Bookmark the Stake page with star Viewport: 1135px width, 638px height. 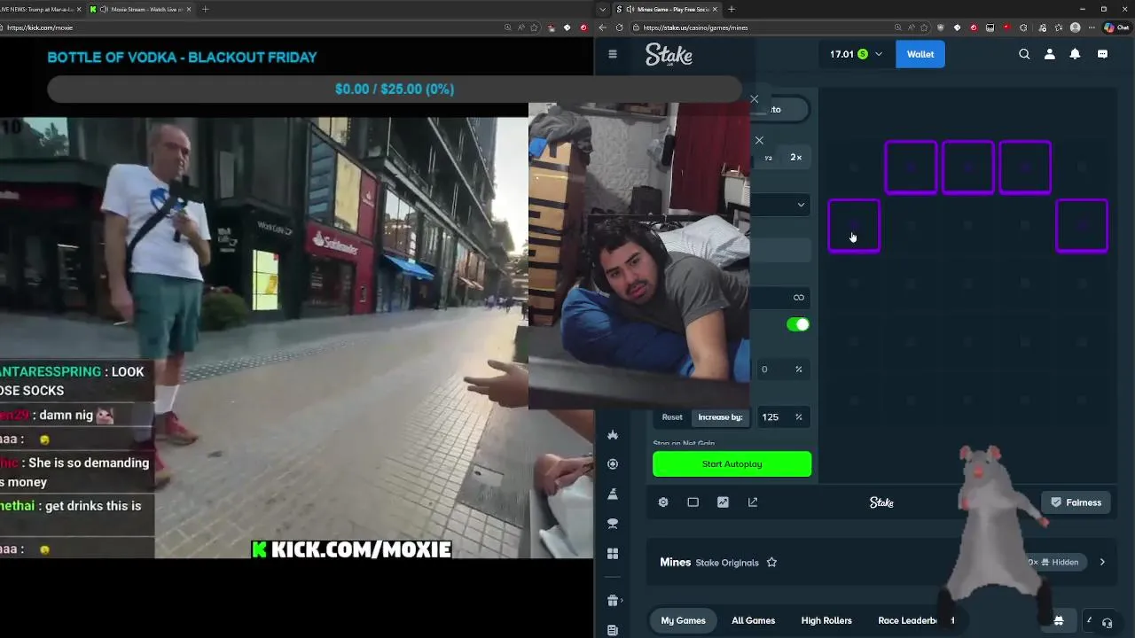[925, 27]
